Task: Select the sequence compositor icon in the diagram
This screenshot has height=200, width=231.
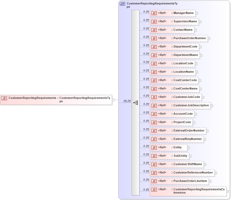Action: pos(136,103)
